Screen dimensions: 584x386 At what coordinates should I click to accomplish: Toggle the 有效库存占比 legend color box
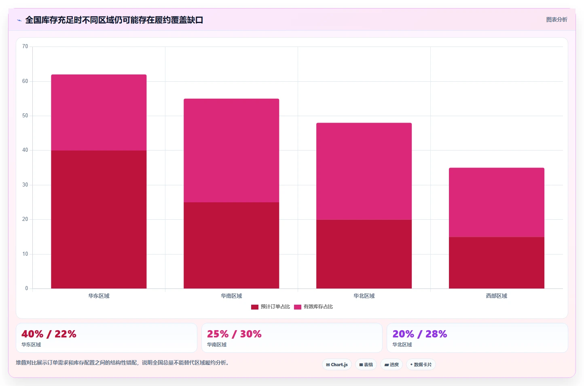pos(298,307)
